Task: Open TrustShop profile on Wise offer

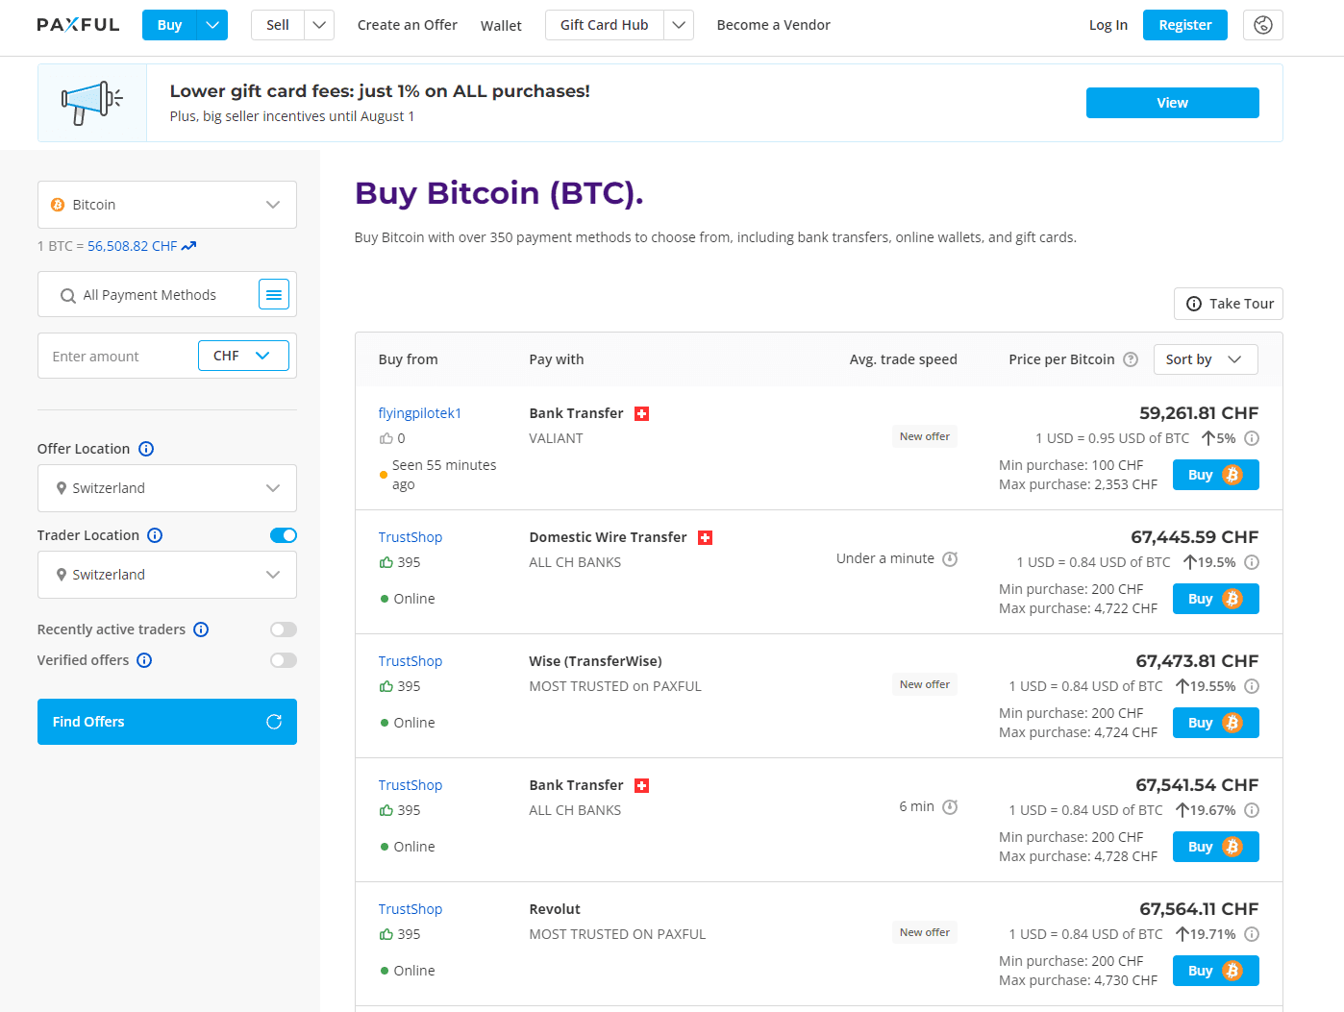Action: (411, 661)
